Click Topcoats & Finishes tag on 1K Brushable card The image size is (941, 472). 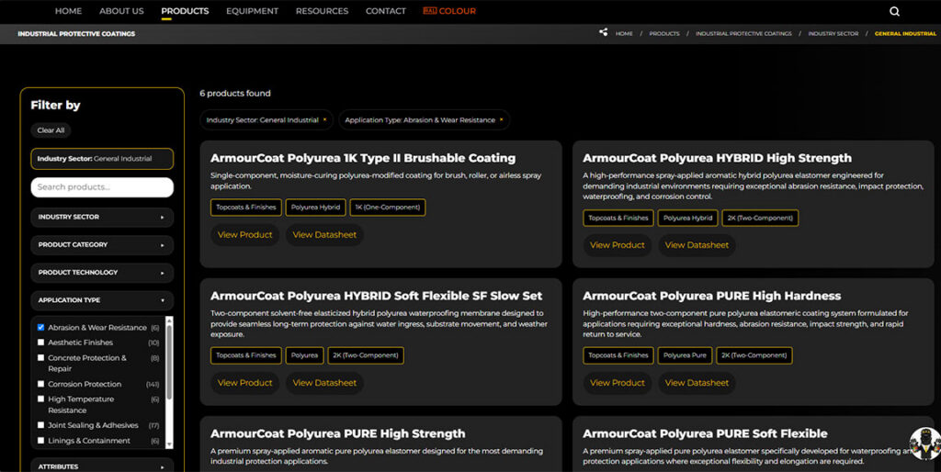(x=246, y=208)
